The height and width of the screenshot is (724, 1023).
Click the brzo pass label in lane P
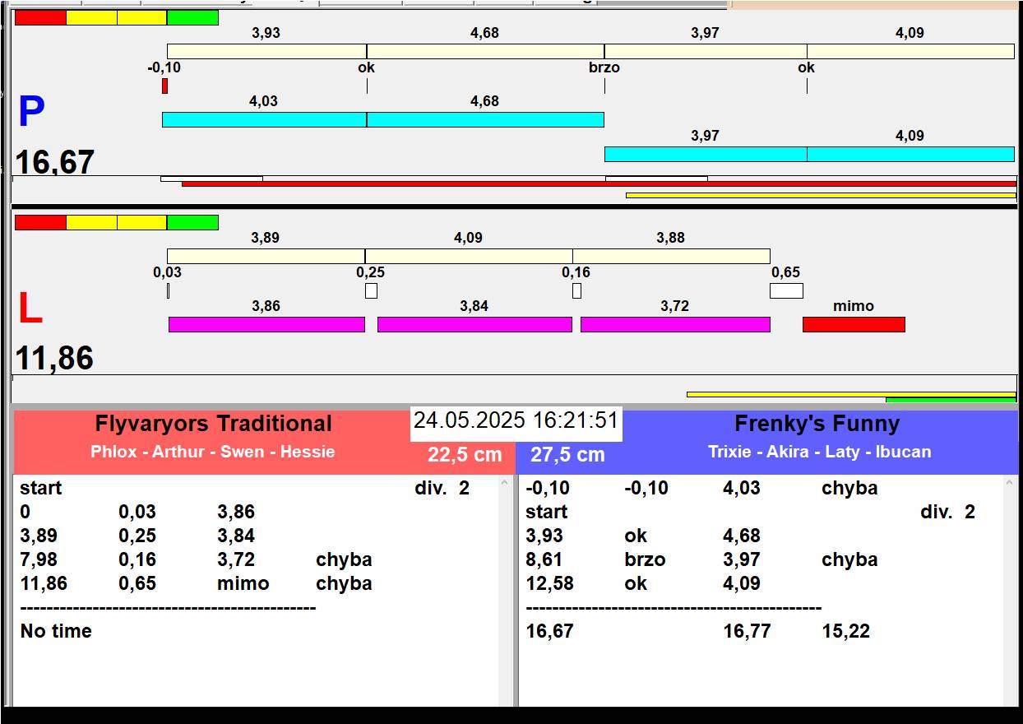click(604, 67)
